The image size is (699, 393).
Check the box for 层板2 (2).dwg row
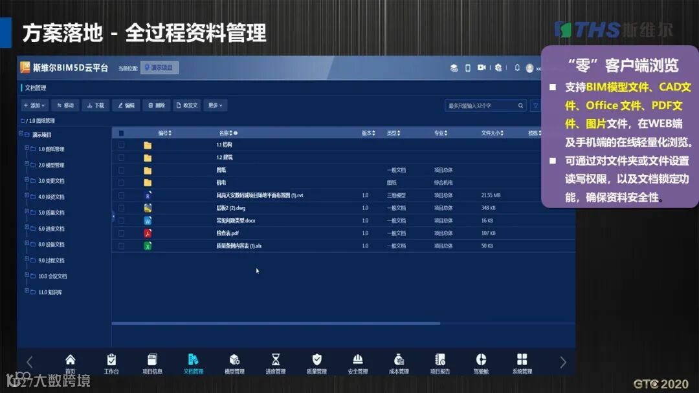(121, 208)
